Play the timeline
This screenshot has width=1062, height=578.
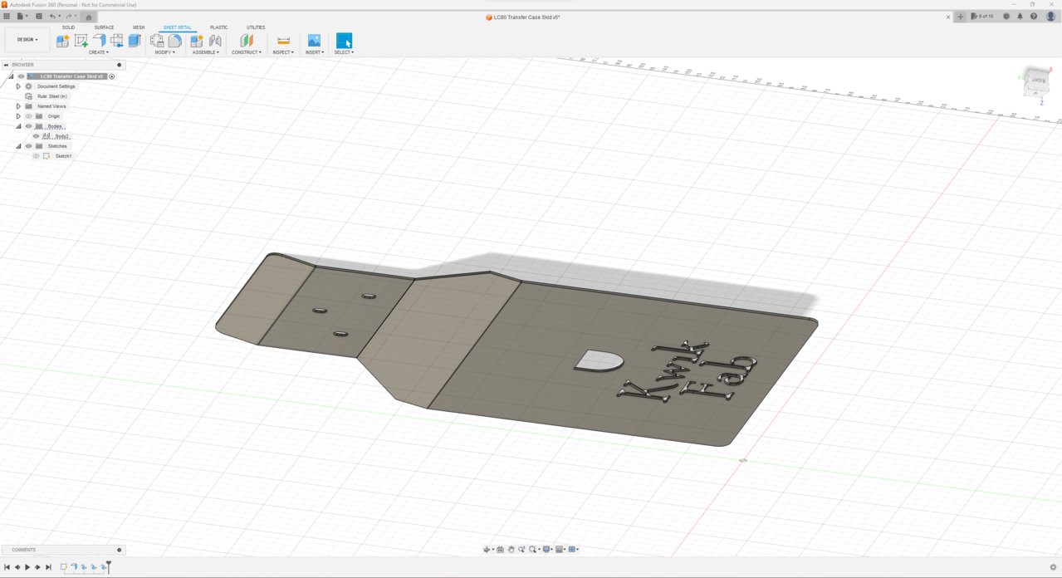coord(27,567)
